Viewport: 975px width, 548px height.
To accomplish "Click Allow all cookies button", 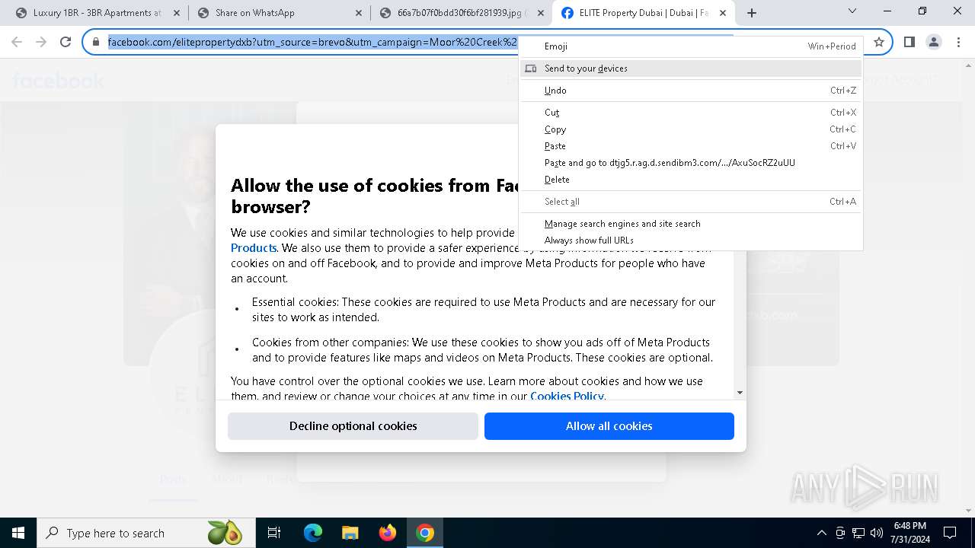I will (609, 426).
